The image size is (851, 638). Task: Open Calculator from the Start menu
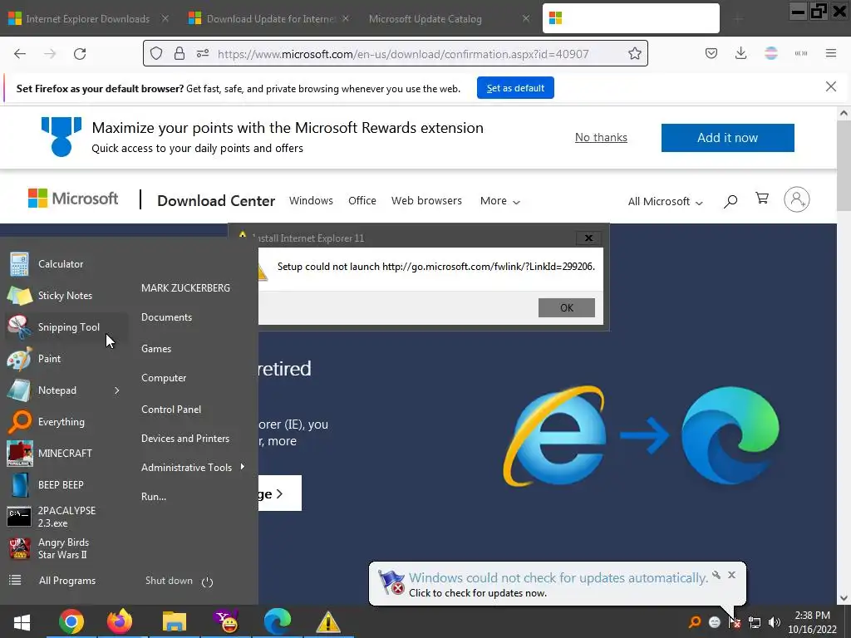coord(61,264)
